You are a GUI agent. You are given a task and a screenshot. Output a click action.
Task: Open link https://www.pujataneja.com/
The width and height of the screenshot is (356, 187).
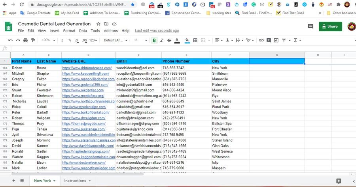pos(84,129)
